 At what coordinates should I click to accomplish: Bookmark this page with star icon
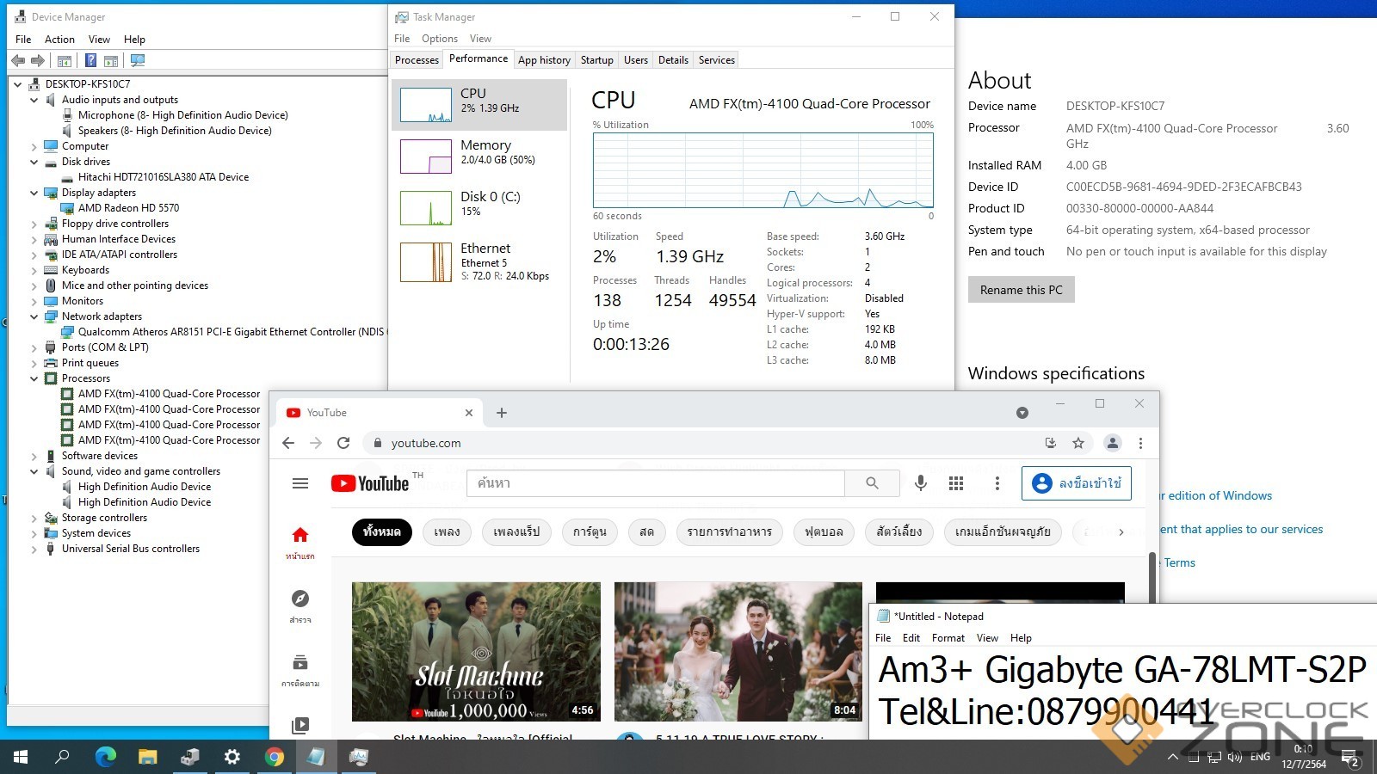tap(1078, 443)
